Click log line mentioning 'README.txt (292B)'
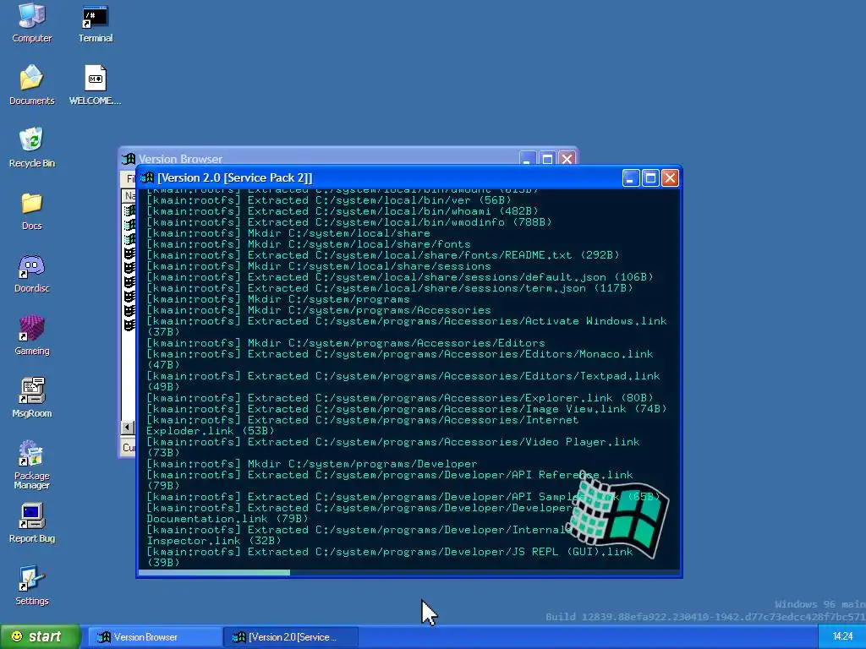 (383, 255)
